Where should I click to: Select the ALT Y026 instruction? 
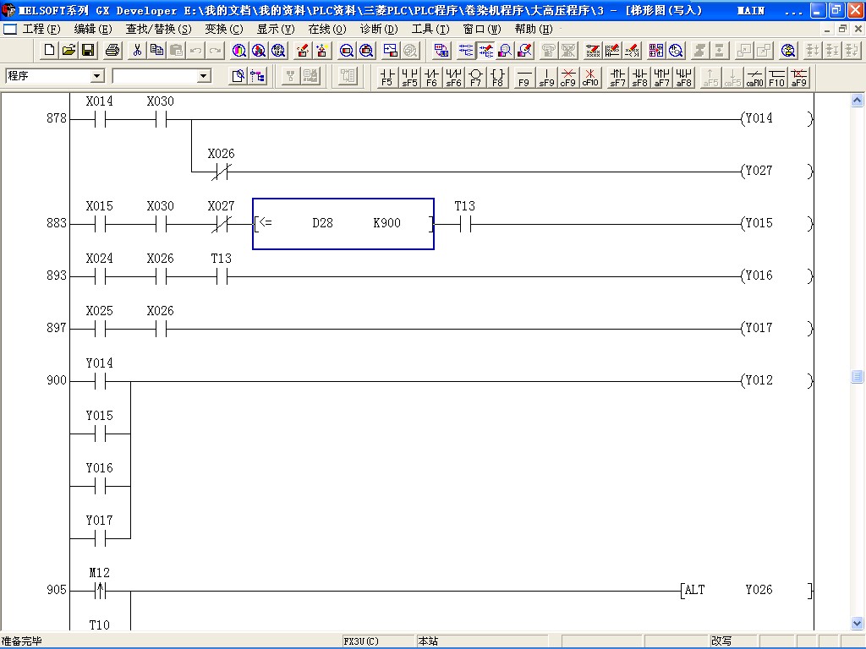(747, 591)
